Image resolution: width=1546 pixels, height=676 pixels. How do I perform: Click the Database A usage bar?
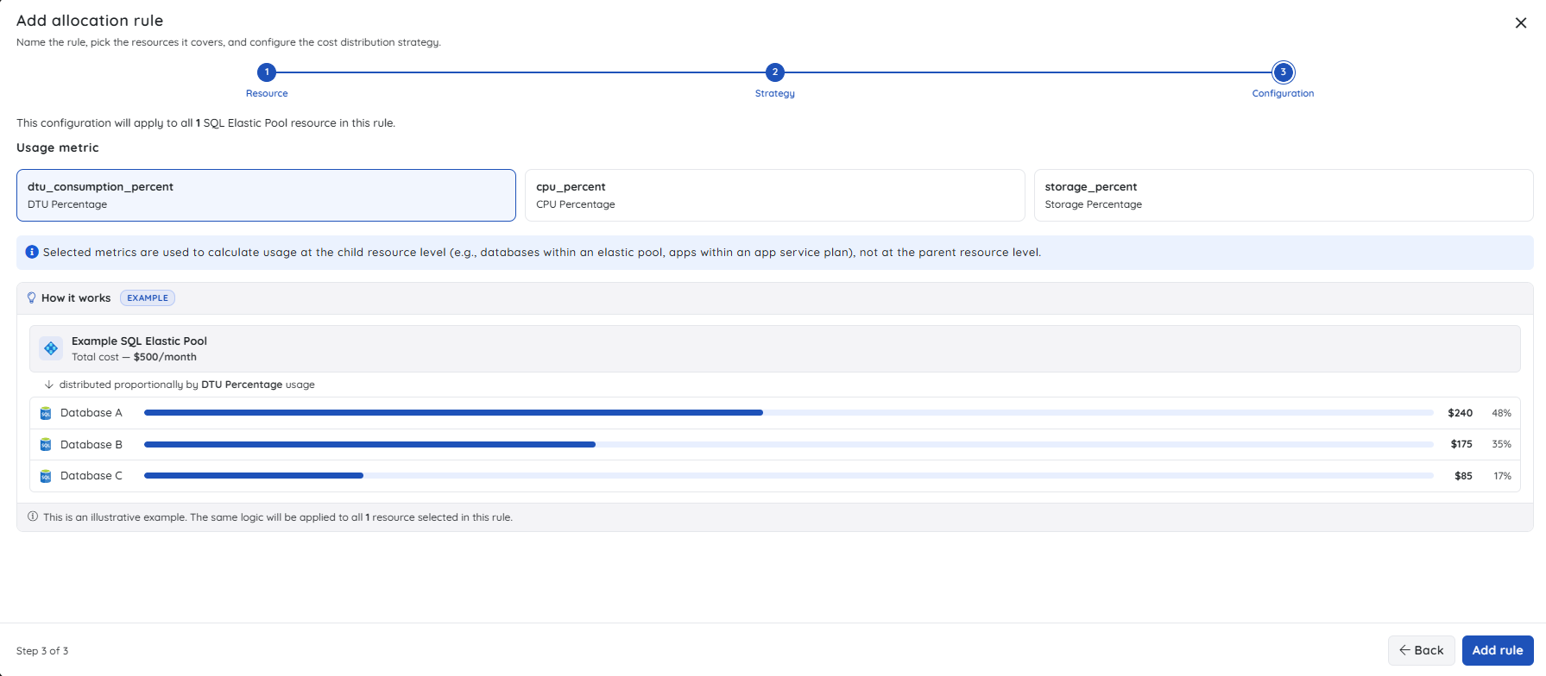click(x=788, y=413)
